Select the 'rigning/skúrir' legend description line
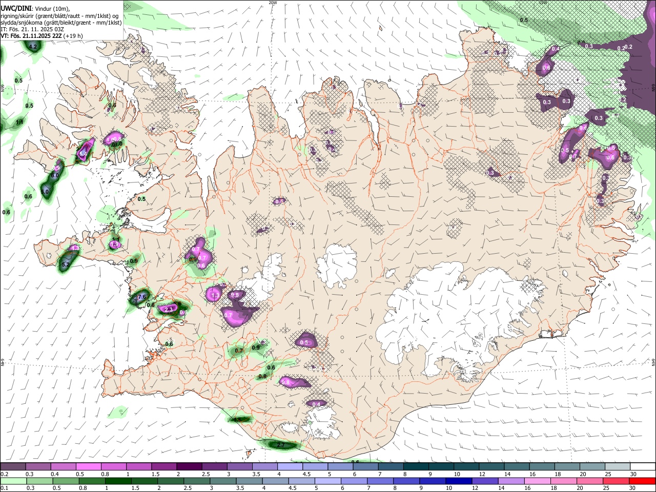 coord(59,16)
